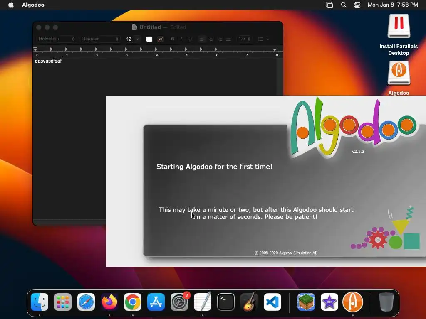Click the TextEdit ruler right margin marker

click(275, 50)
